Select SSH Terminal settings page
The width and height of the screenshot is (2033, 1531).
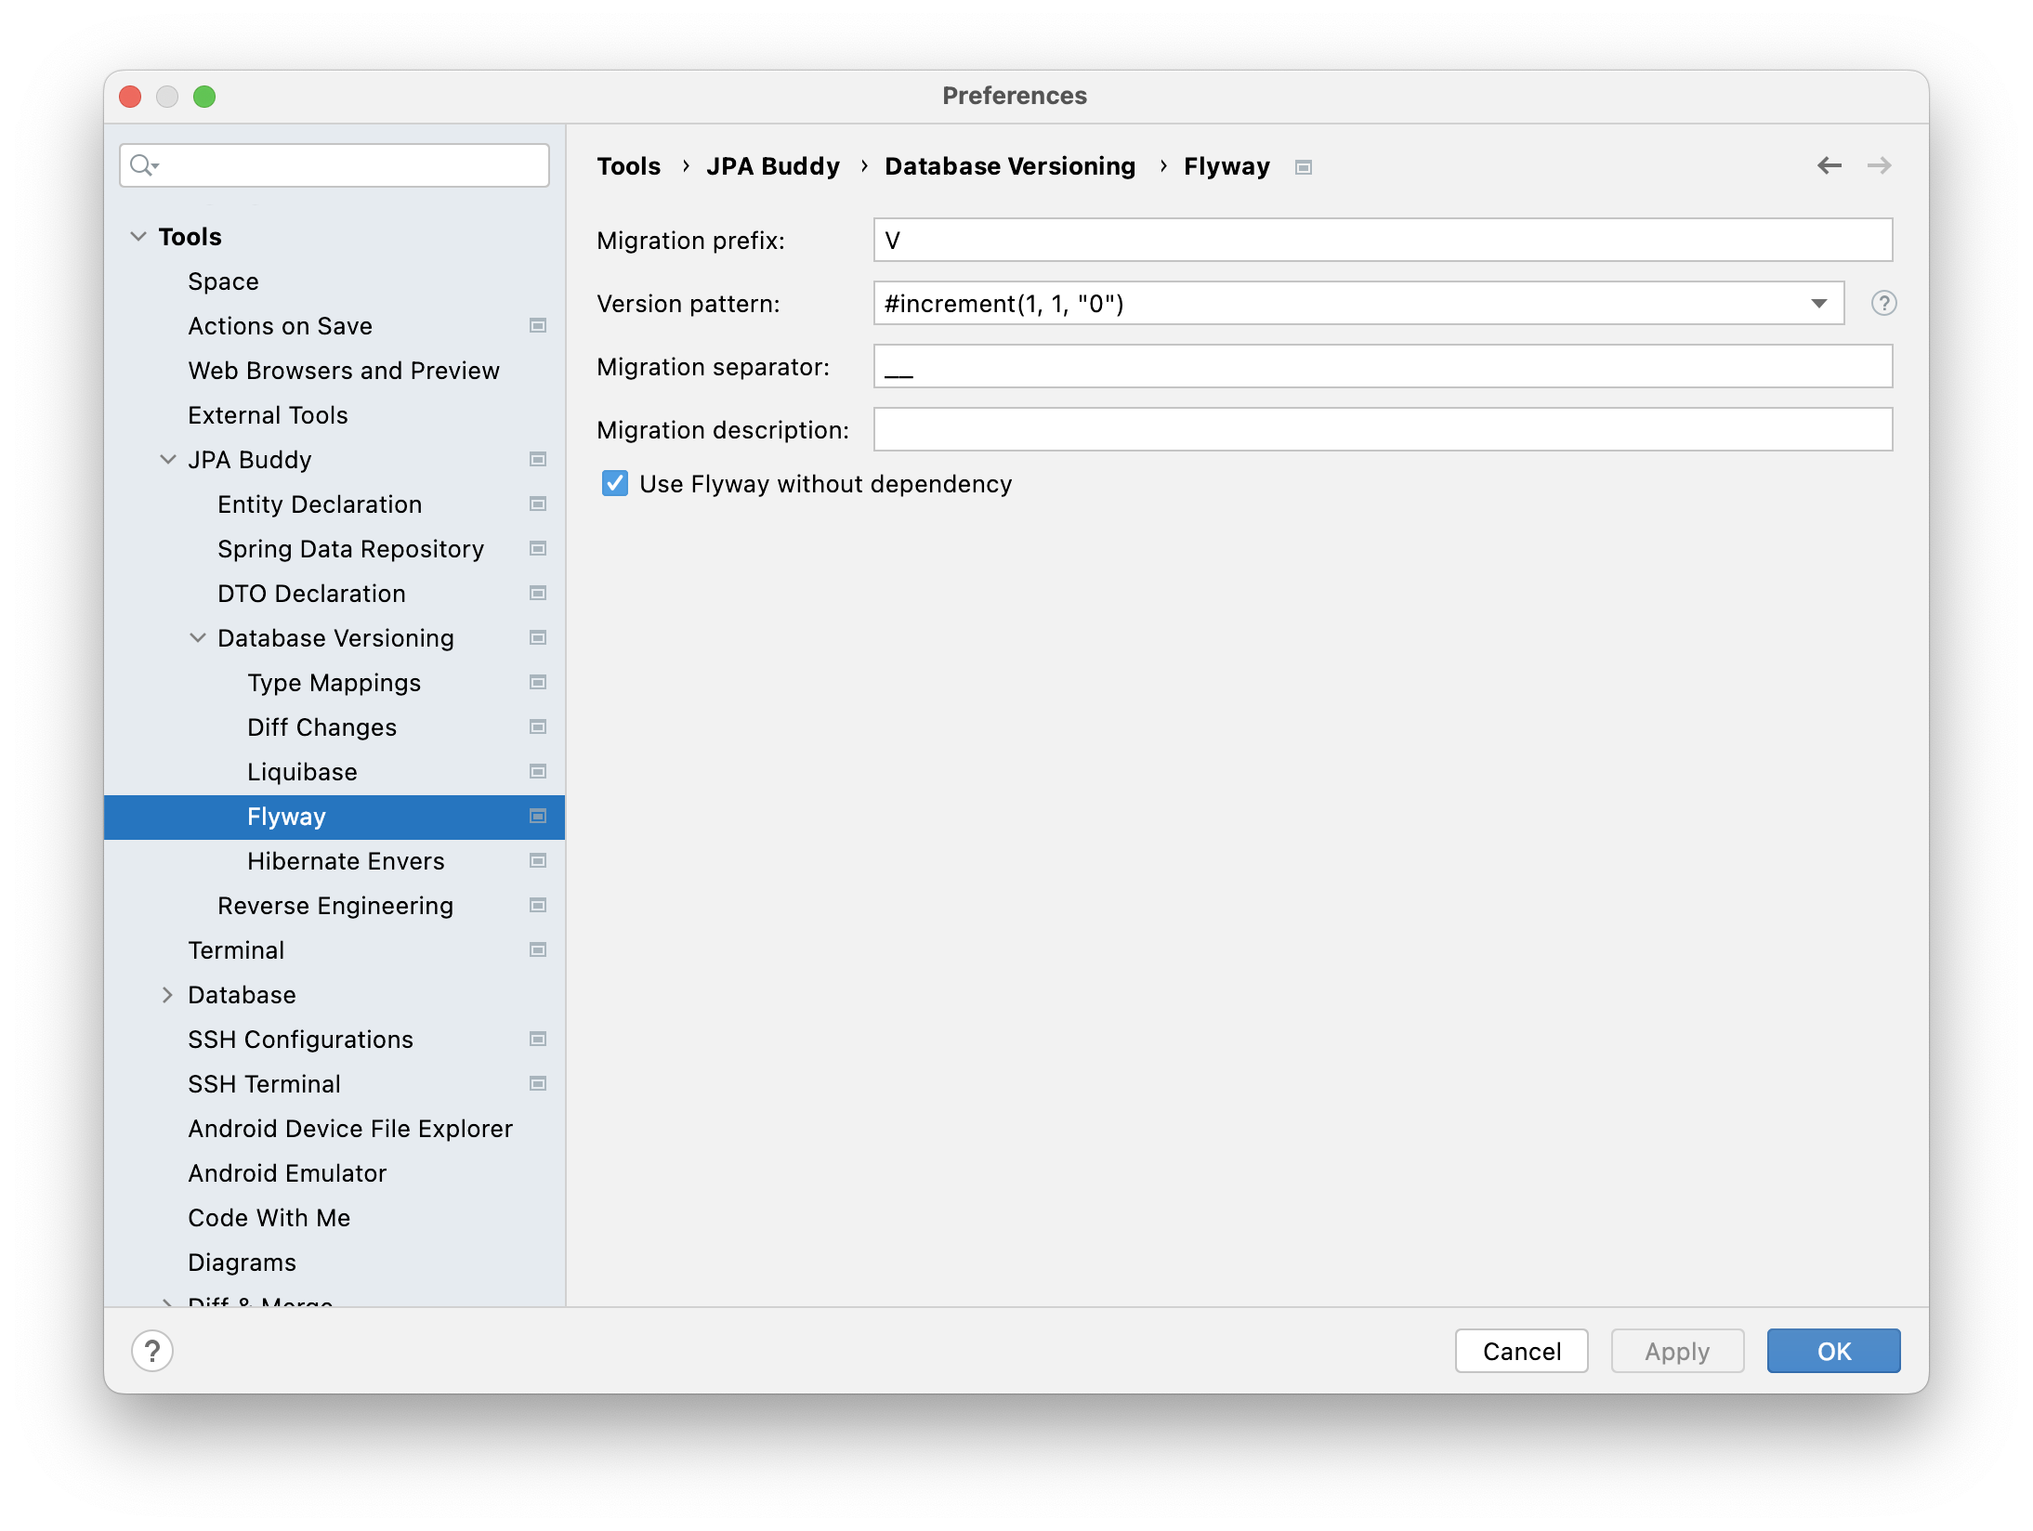(x=334, y=1083)
